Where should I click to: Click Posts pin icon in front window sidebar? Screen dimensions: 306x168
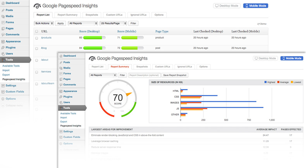point(61,62)
